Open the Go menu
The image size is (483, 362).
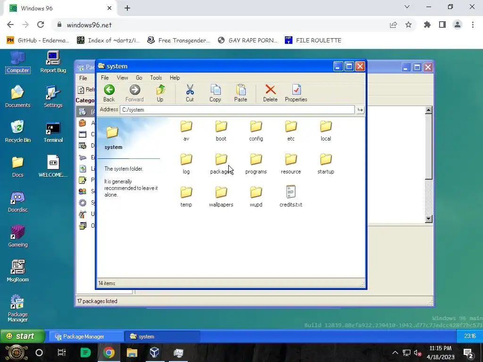139,78
